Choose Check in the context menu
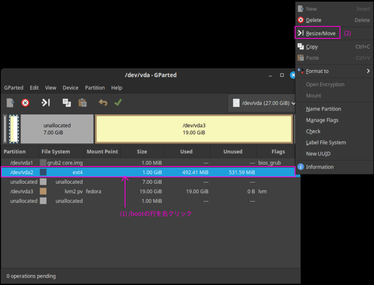Screen dimensions: 374x285 334,131
